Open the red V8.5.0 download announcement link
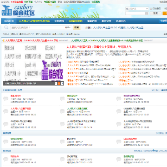 coord(32,40)
